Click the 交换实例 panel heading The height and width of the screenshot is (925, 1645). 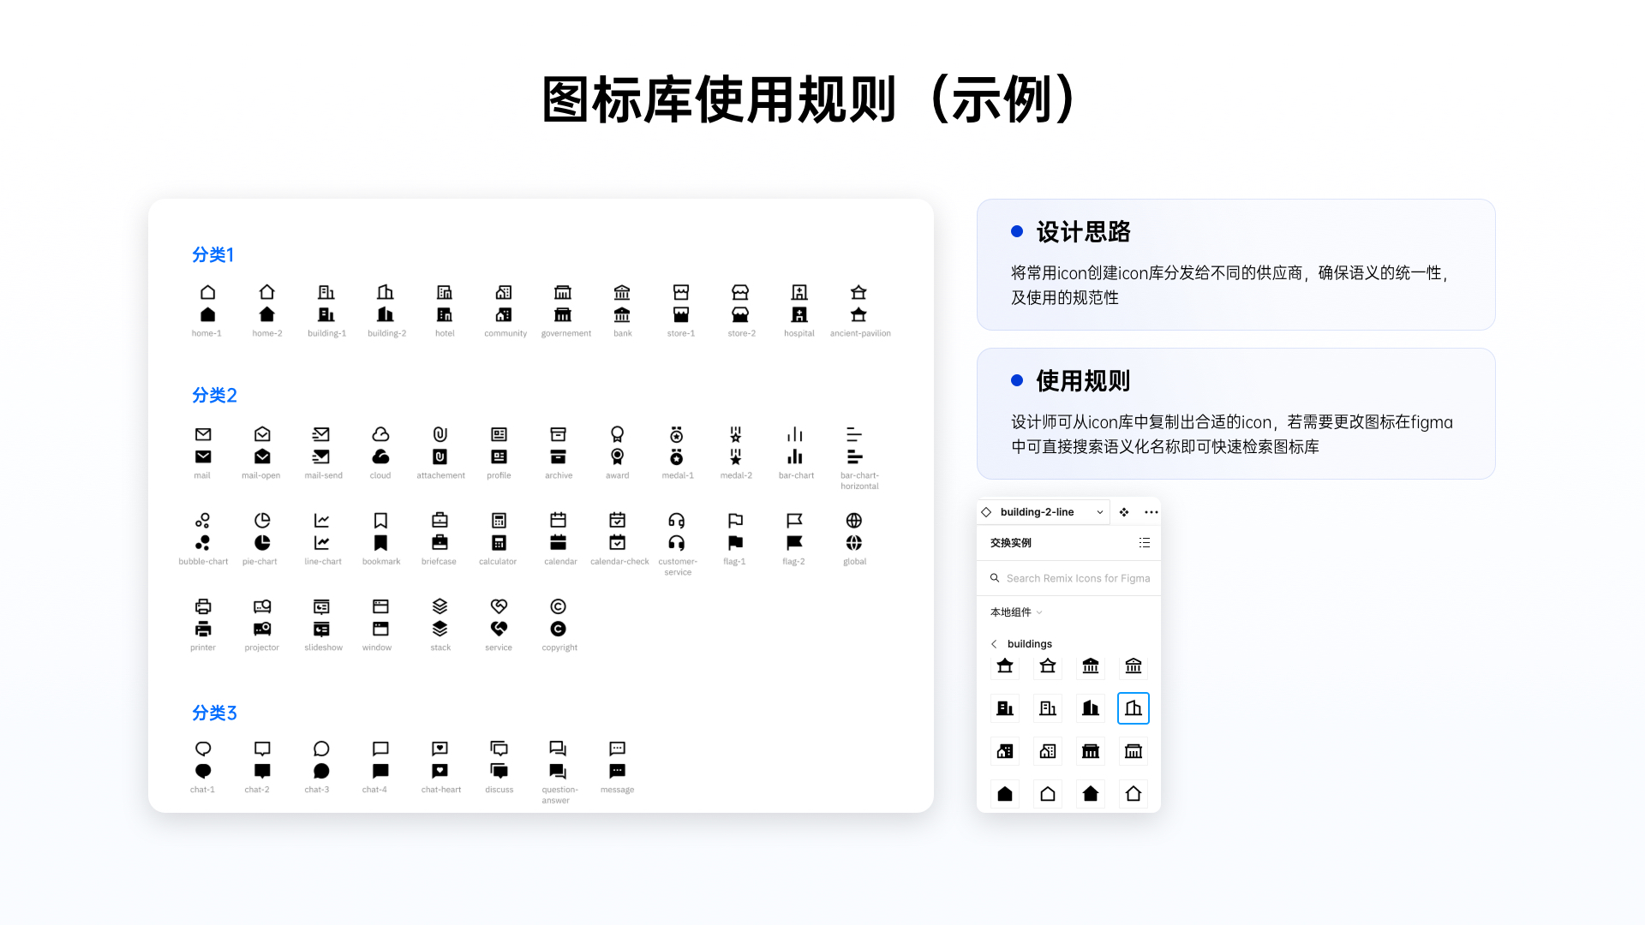(x=1011, y=543)
